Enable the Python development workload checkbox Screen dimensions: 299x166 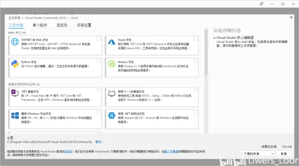tap(99, 61)
